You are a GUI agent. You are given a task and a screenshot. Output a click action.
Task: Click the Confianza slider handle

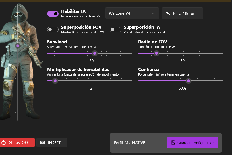pyautogui.click(x=188, y=81)
